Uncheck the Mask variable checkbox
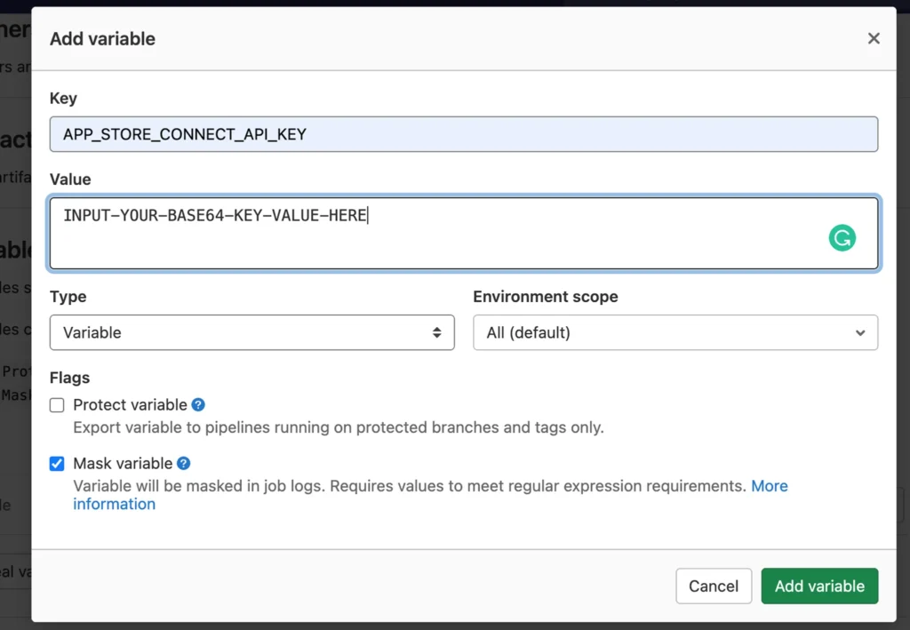 pos(57,463)
